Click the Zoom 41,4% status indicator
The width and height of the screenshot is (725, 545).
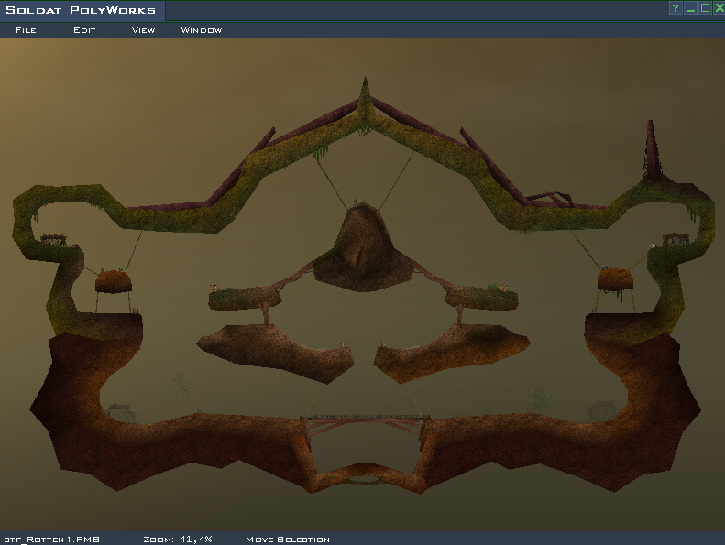point(178,540)
